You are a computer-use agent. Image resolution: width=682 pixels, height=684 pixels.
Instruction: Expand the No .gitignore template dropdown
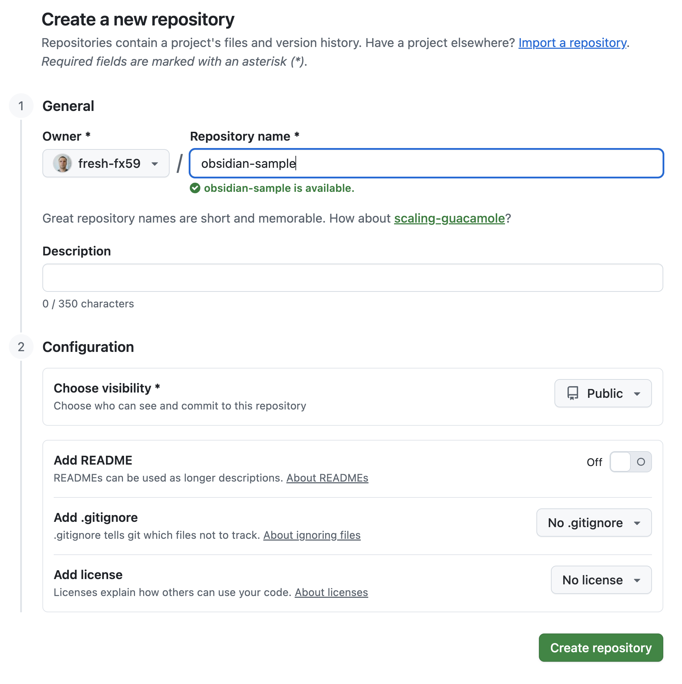tap(593, 523)
